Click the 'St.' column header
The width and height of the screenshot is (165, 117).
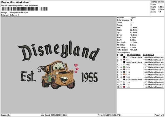pos(128,55)
